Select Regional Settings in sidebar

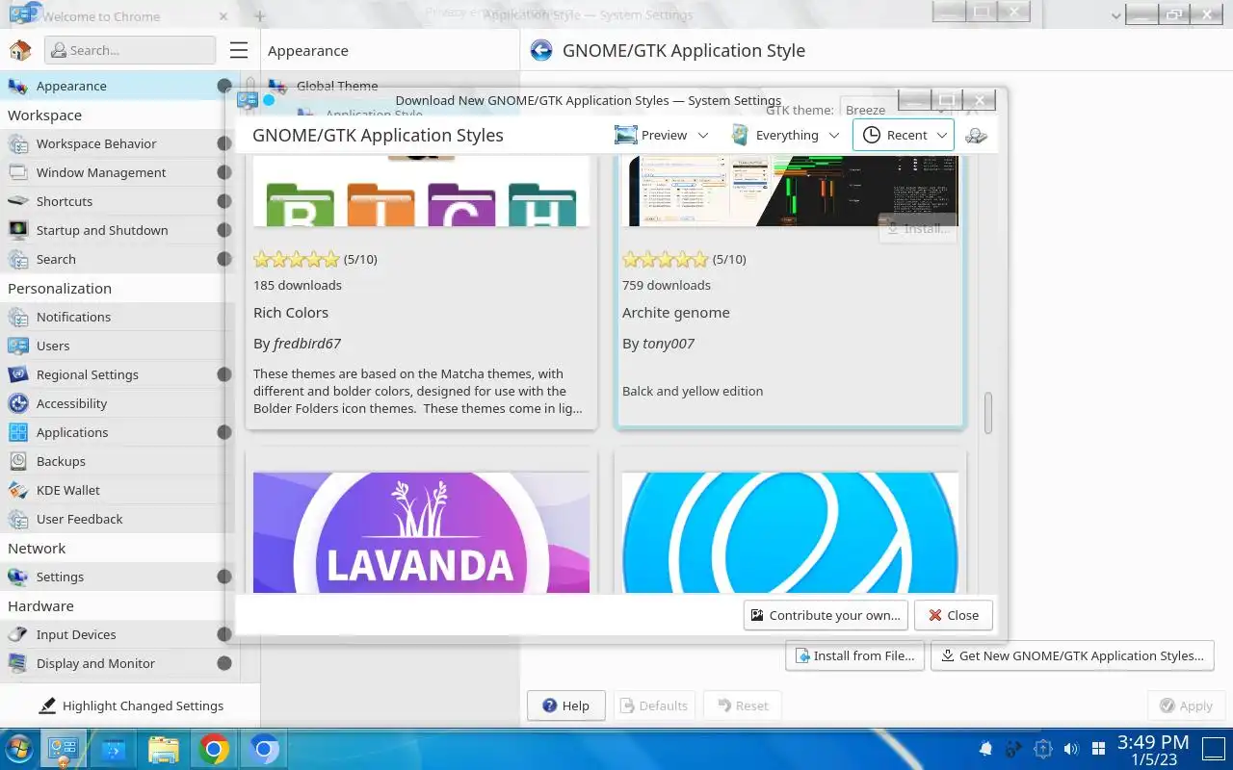pyautogui.click(x=116, y=374)
